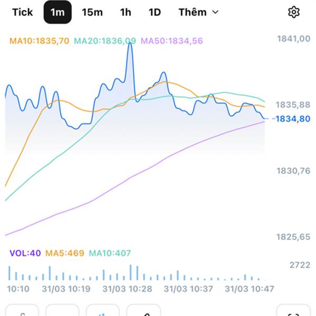
Task: Click the 1830,76 price axis label
Action: pyautogui.click(x=293, y=171)
